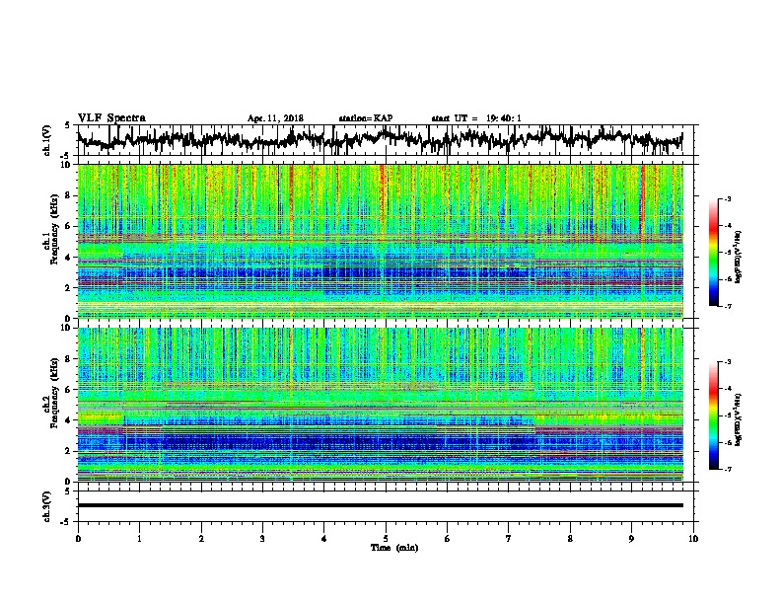The width and height of the screenshot is (781, 604).
Task: Click the "9" tick label on the time axis
Action: click(631, 539)
